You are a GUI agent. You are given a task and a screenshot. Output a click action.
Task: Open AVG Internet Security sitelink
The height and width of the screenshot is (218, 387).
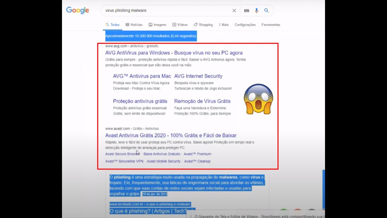198,76
